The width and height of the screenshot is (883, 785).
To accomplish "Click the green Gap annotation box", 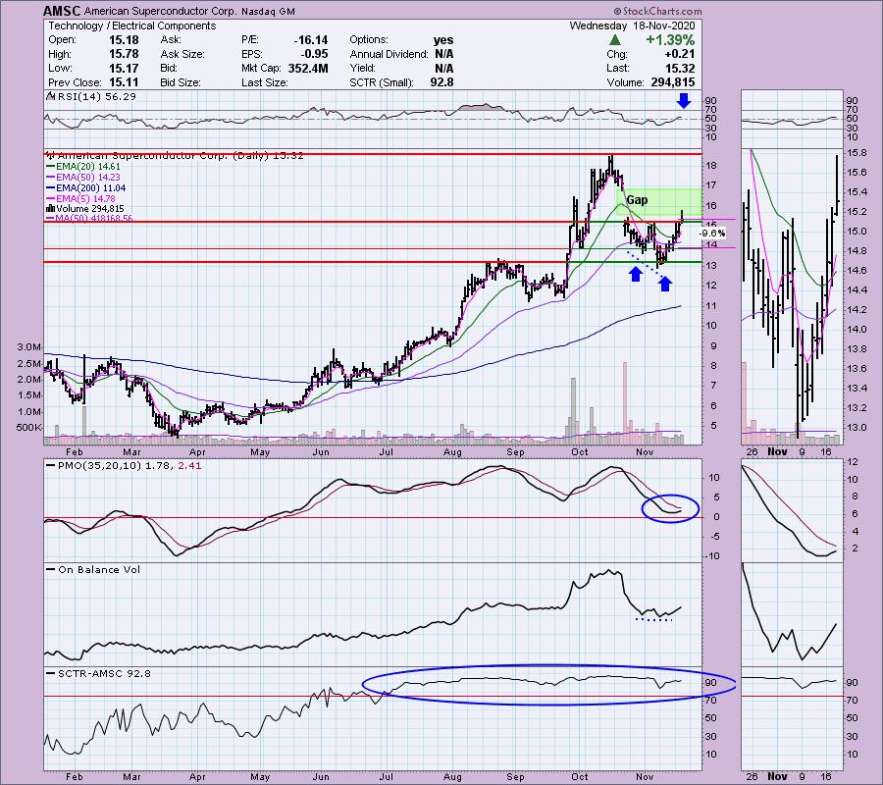I will pos(661,202).
